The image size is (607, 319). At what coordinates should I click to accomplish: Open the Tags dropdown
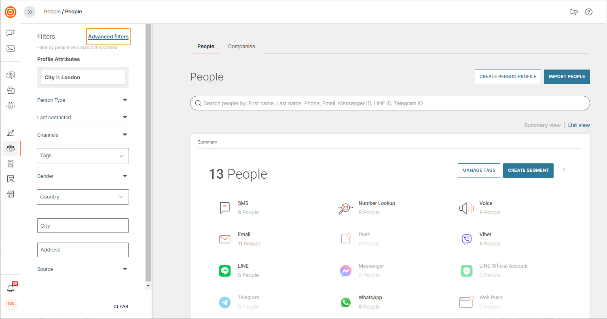point(82,156)
